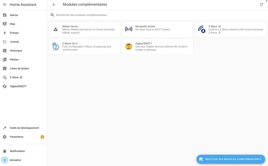This screenshot has height=166, width=268.
Task: Go to Paramètres label
Action: [x=16, y=137]
